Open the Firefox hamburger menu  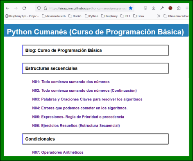pyautogui.click(x=187, y=8)
